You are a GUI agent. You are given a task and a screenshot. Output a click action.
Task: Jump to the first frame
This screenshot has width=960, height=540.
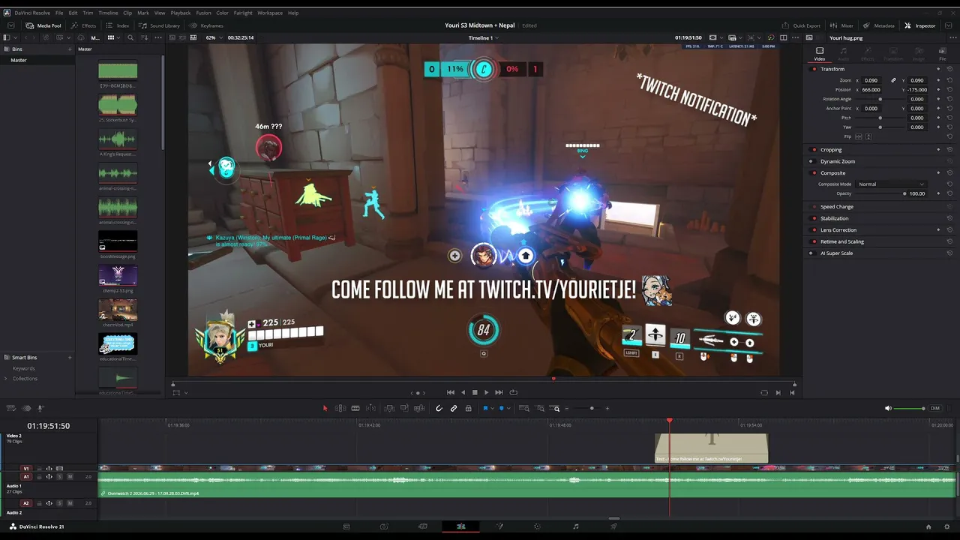[450, 392]
